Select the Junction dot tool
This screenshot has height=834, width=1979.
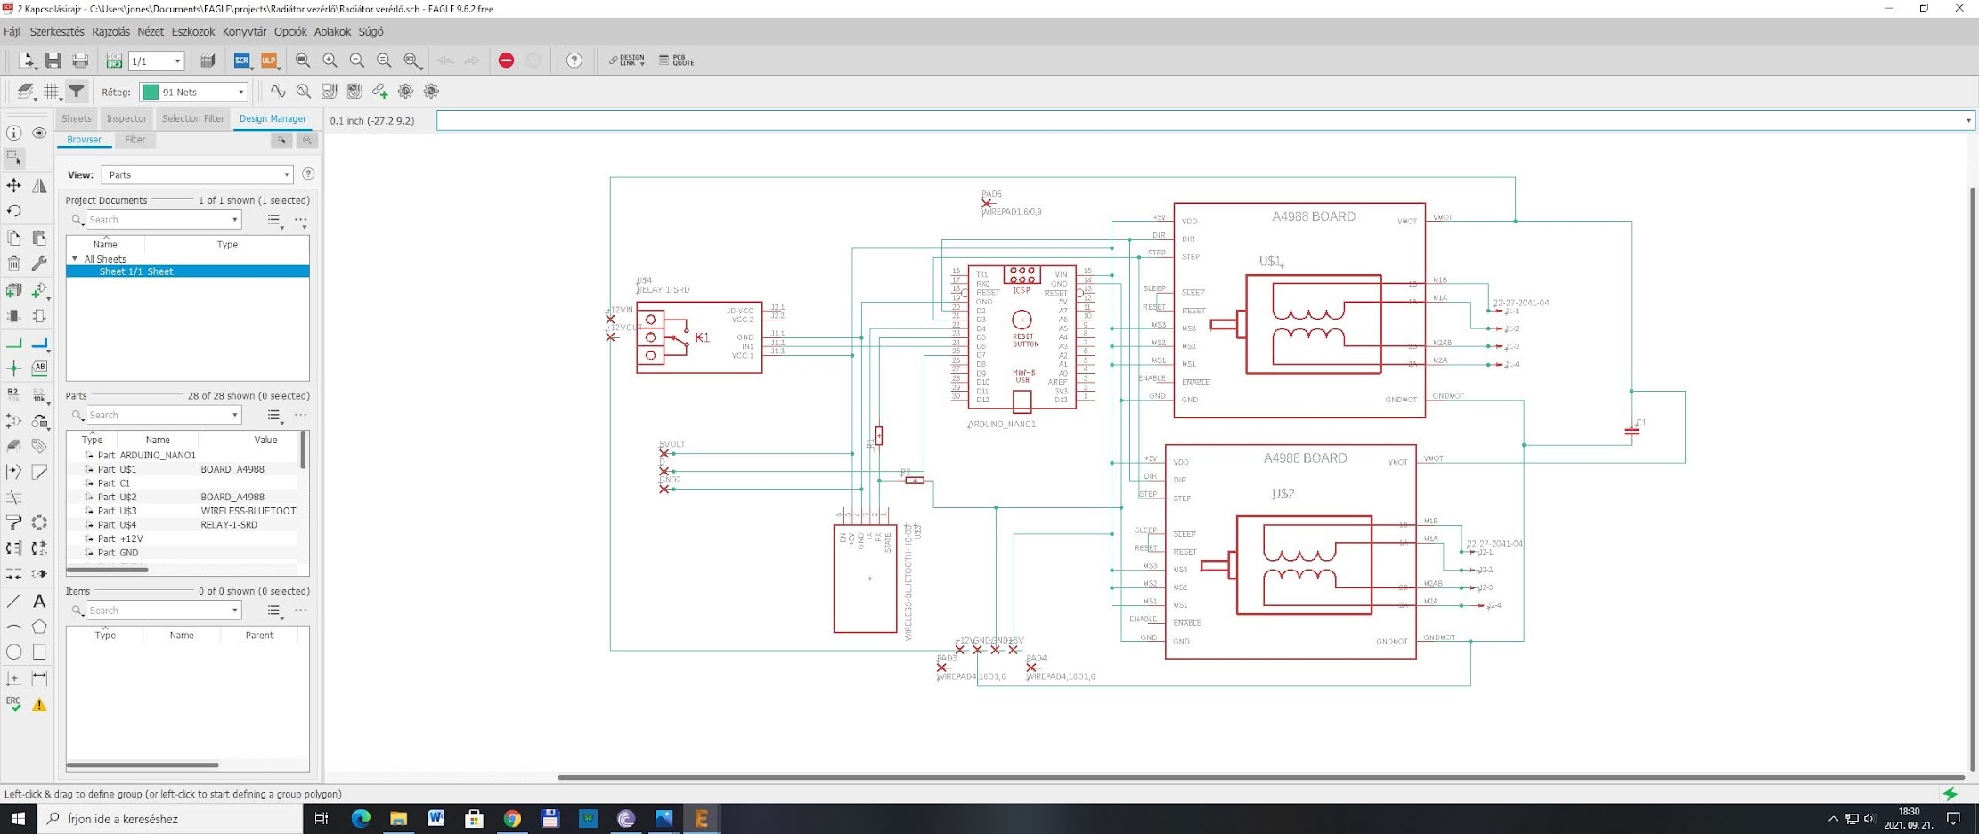(x=14, y=368)
